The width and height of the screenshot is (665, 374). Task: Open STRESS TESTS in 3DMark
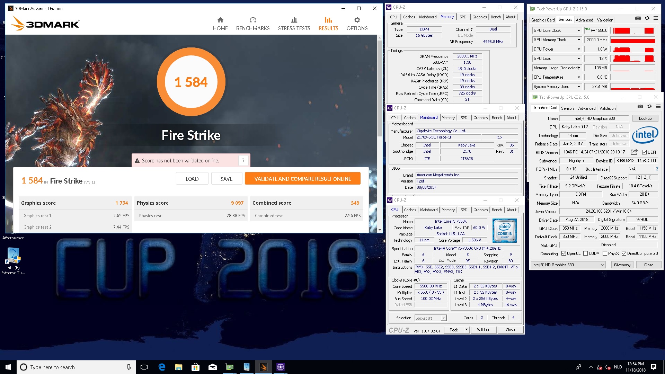[x=294, y=24]
